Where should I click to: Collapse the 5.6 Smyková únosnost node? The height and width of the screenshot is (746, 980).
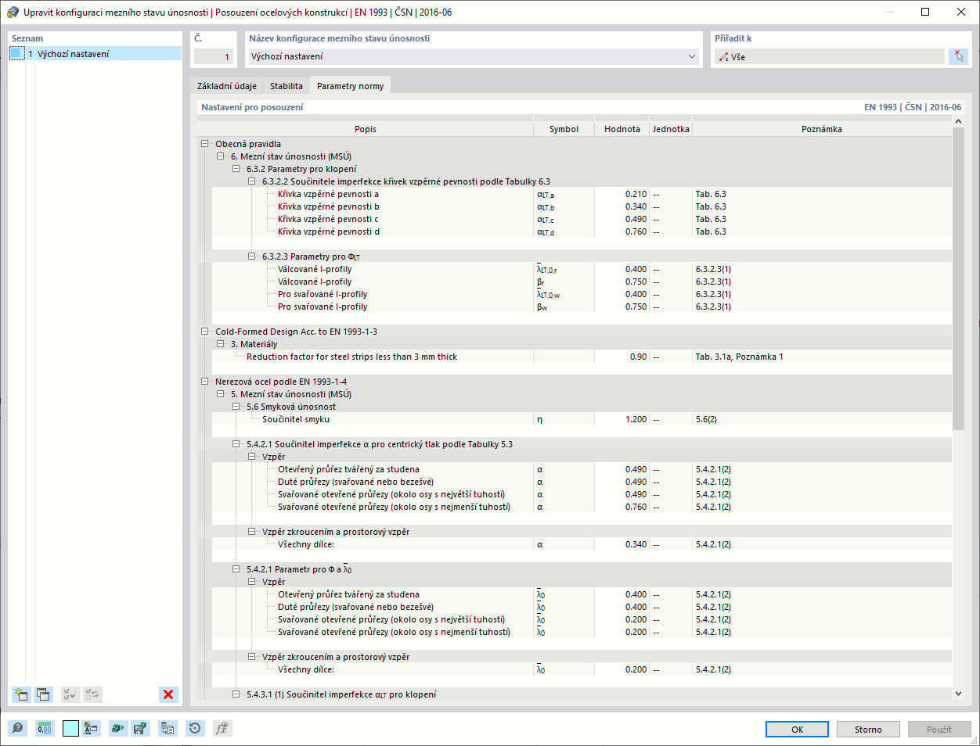(x=236, y=407)
